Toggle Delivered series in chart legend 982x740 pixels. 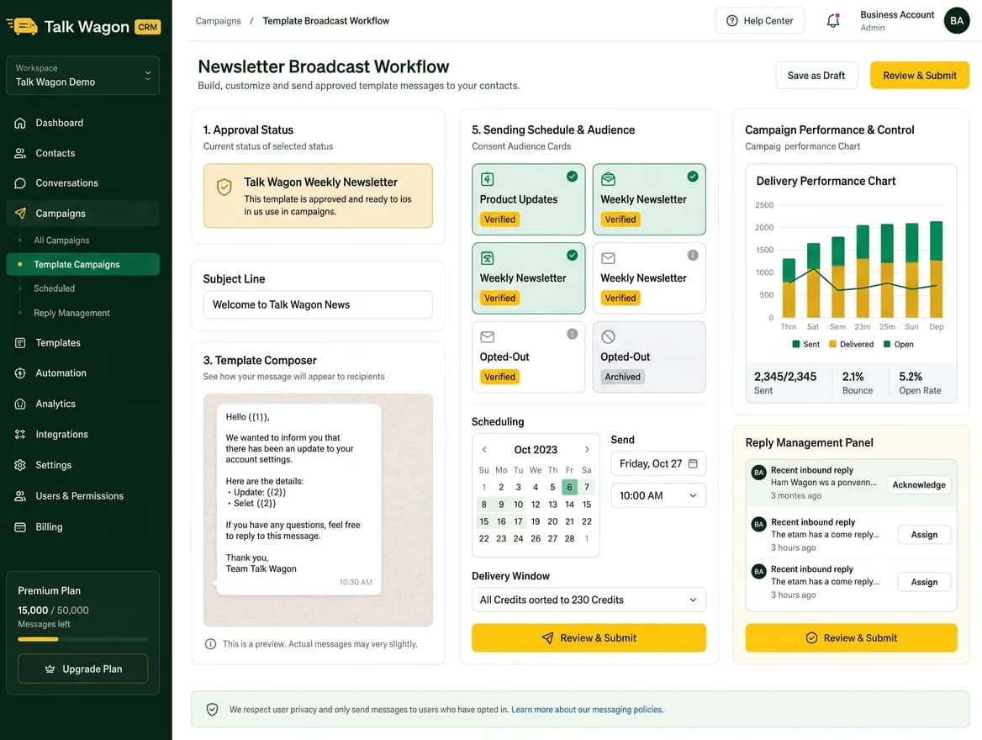[x=851, y=344]
